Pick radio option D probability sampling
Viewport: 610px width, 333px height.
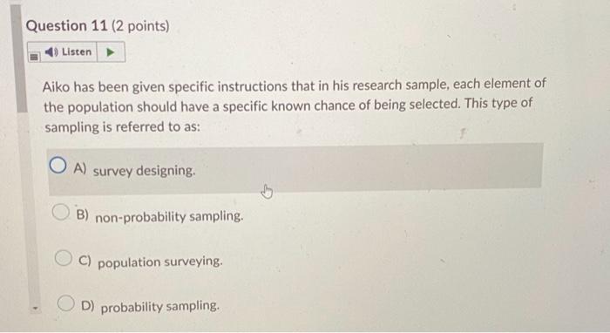pos(65,302)
